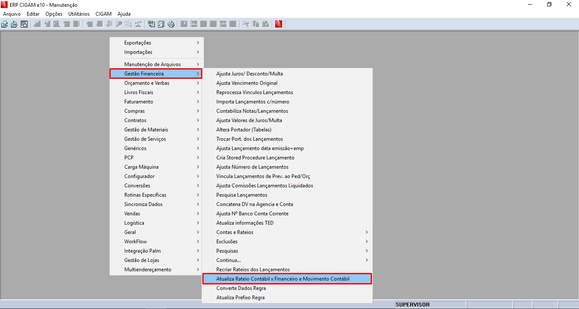Click the copy pages toolbar icon
The width and height of the screenshot is (579, 309).
256,24
